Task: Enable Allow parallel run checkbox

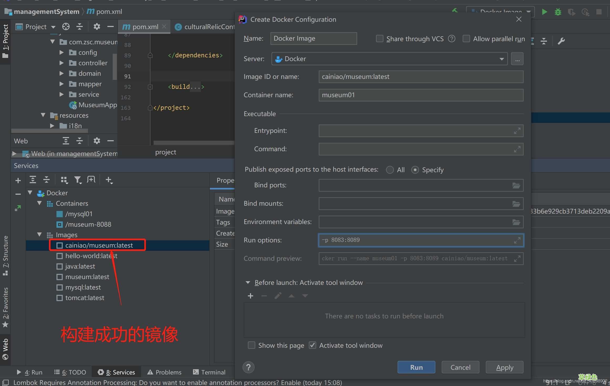Action: point(466,39)
